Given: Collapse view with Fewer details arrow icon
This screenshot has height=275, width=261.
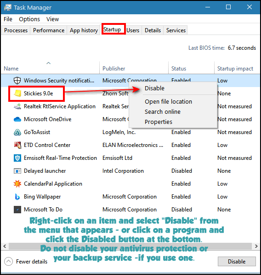Looking at the screenshot, I should click(8, 262).
